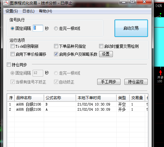164x147 pixels.
Task: Open the 日志(L) menu
Action: point(28,11)
